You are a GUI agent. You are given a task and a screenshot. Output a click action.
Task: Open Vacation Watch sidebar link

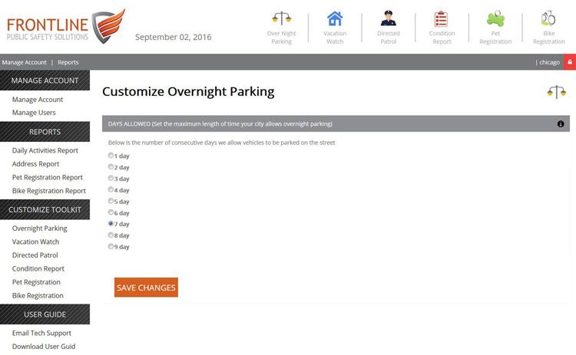(35, 242)
